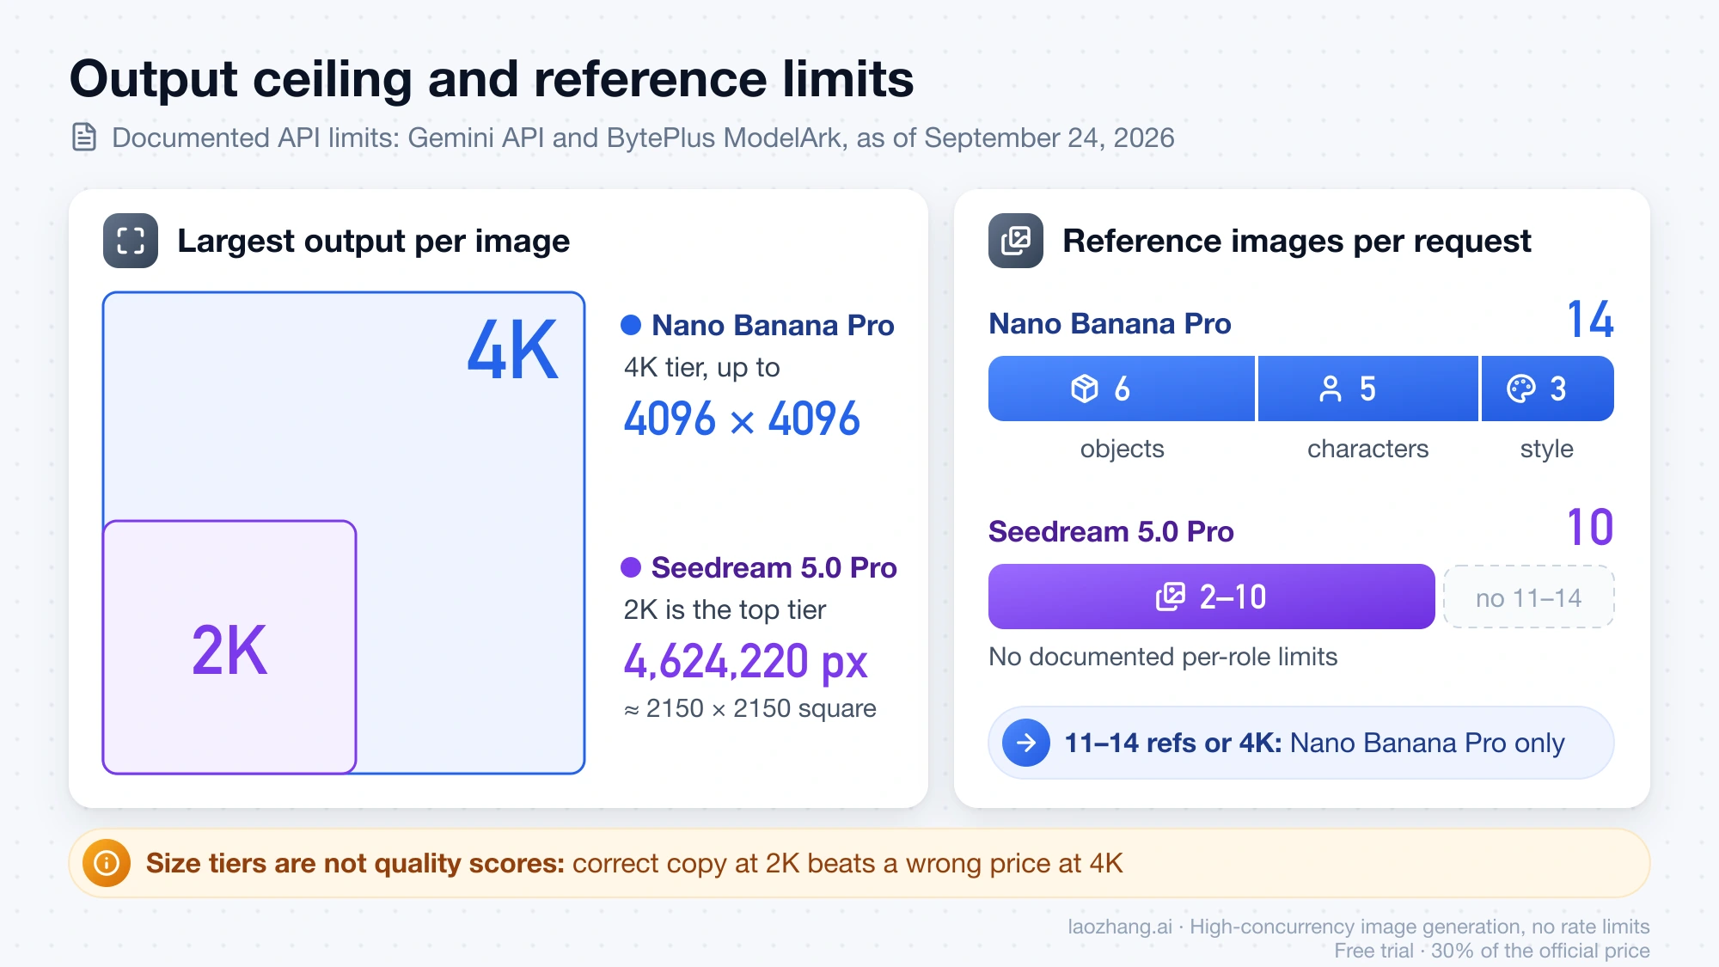Click the dashed 'no 11–14' box
Image resolution: width=1719 pixels, height=967 pixels.
[1528, 597]
